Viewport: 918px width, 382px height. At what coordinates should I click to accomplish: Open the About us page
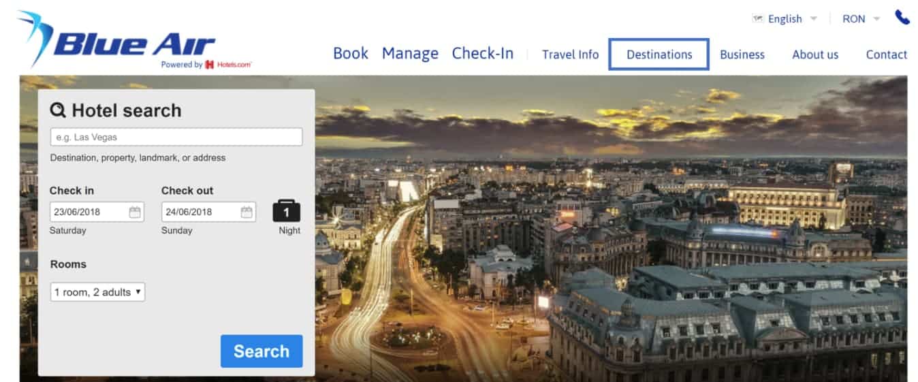(815, 54)
